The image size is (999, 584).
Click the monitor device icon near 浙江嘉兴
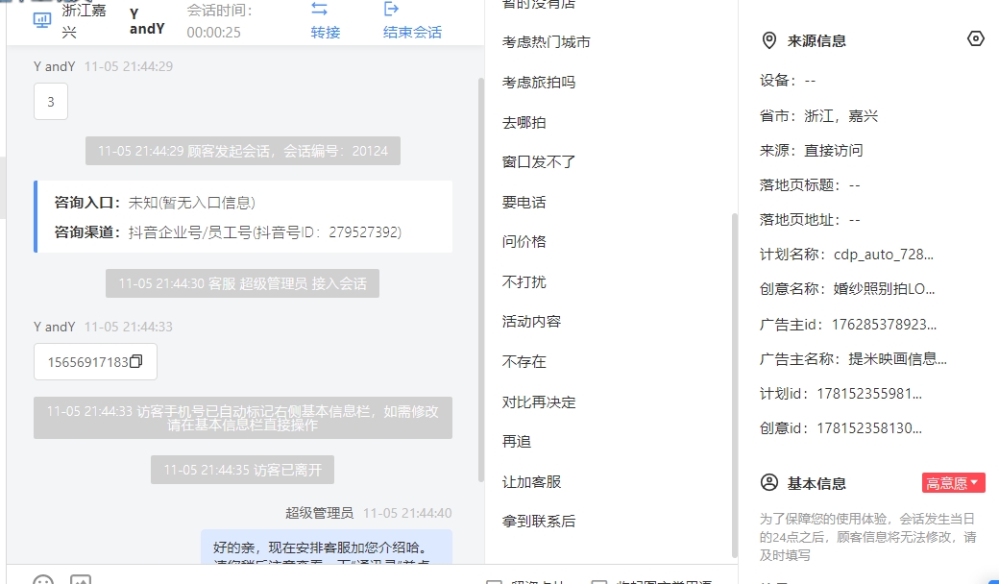[x=42, y=20]
